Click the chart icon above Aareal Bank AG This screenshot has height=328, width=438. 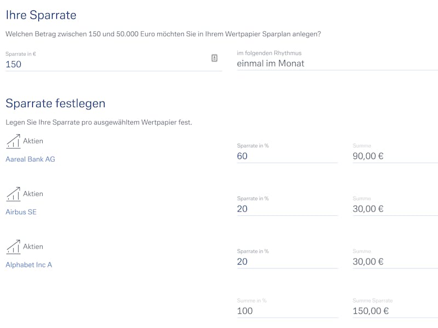(13, 142)
